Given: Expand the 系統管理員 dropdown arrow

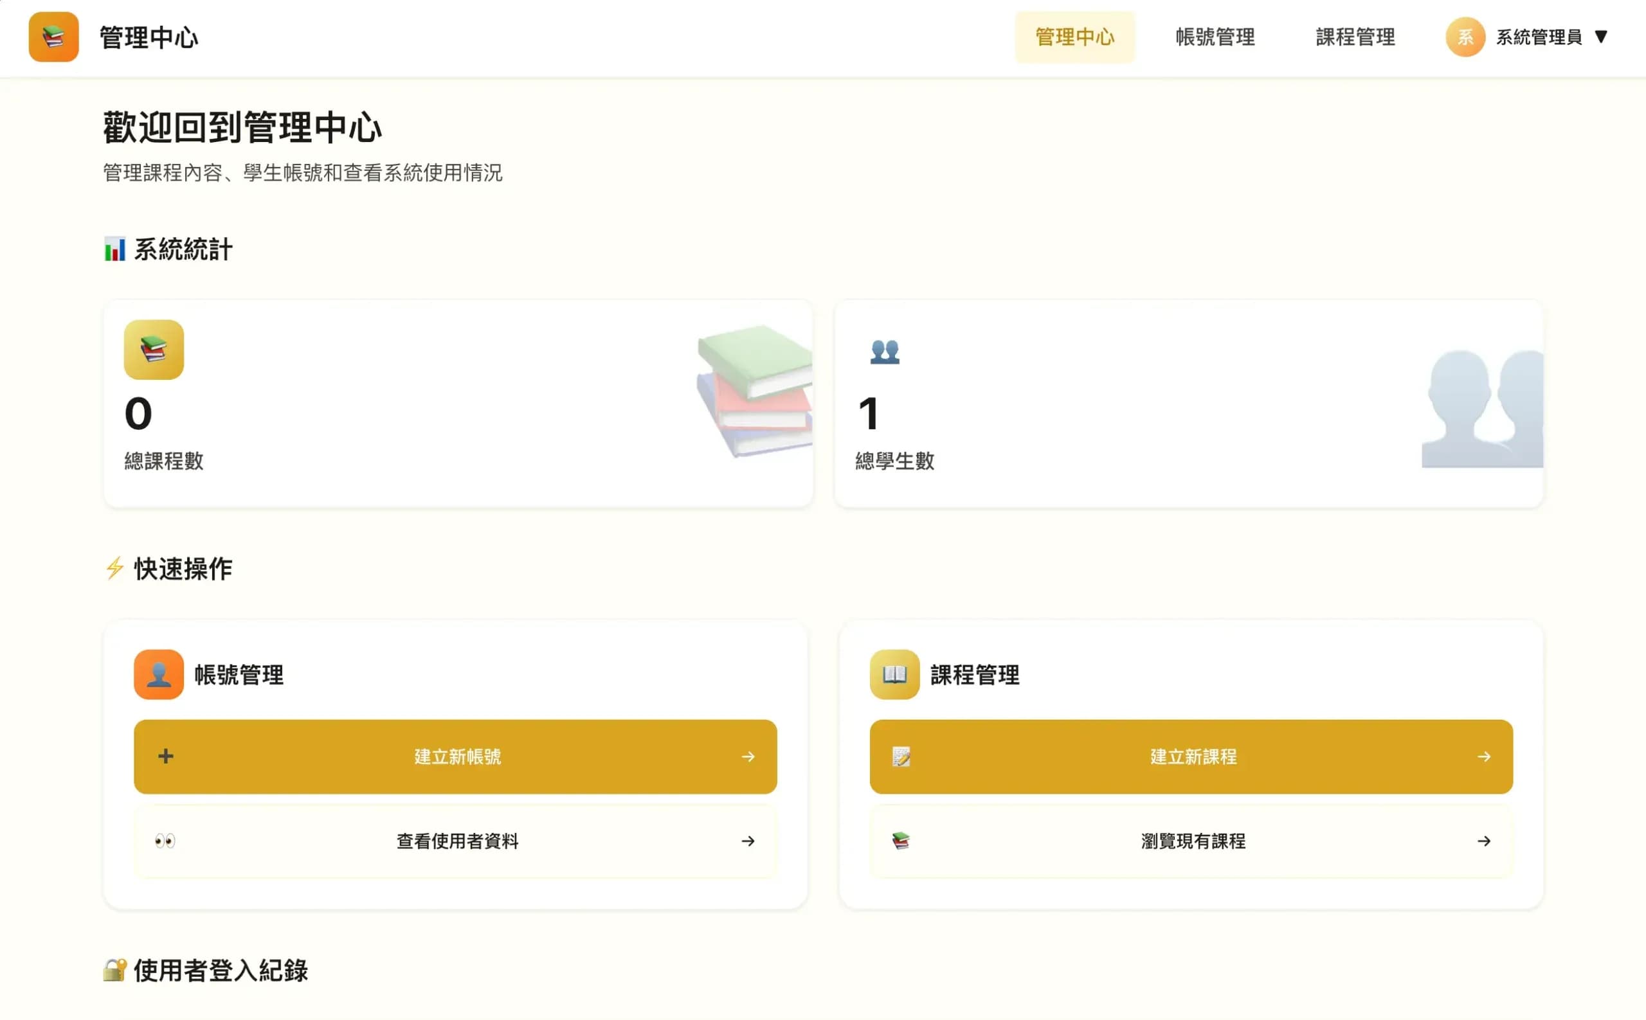Looking at the screenshot, I should pyautogui.click(x=1601, y=37).
